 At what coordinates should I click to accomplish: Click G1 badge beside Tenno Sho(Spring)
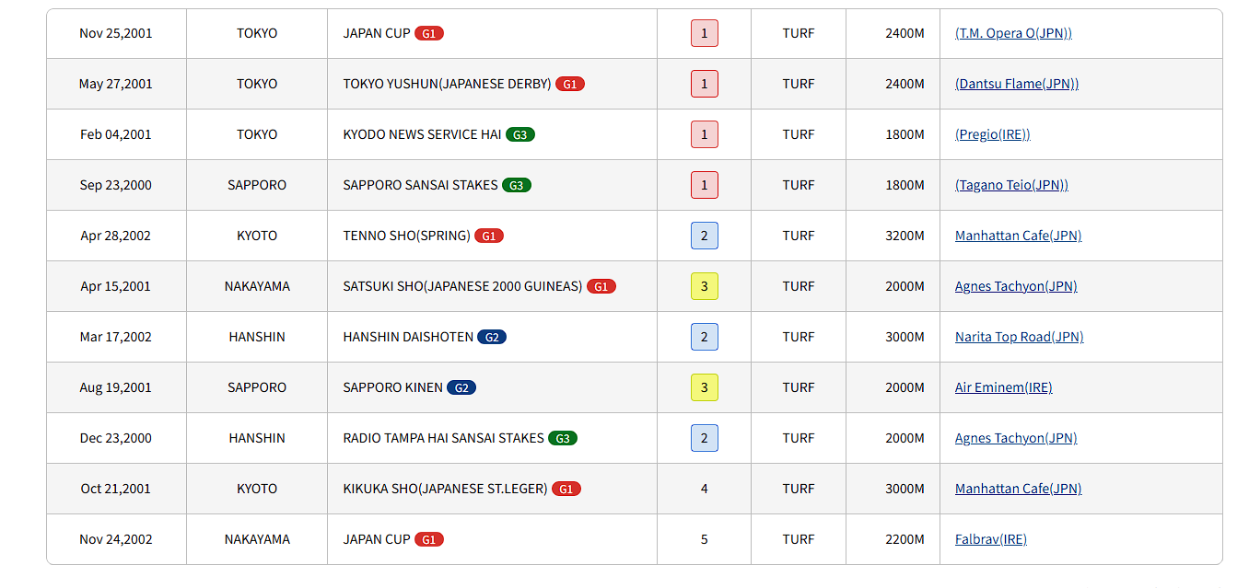point(489,236)
